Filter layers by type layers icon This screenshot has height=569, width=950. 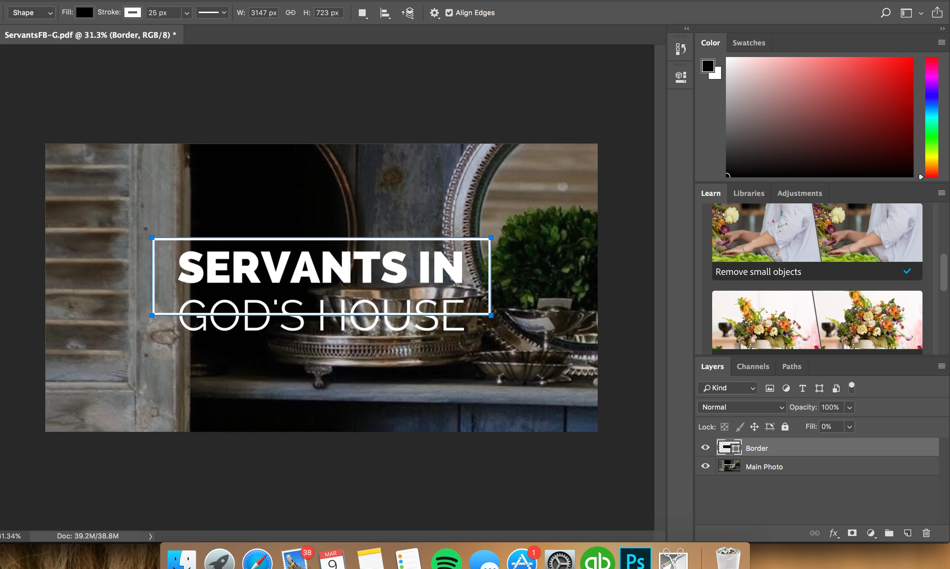pos(802,388)
